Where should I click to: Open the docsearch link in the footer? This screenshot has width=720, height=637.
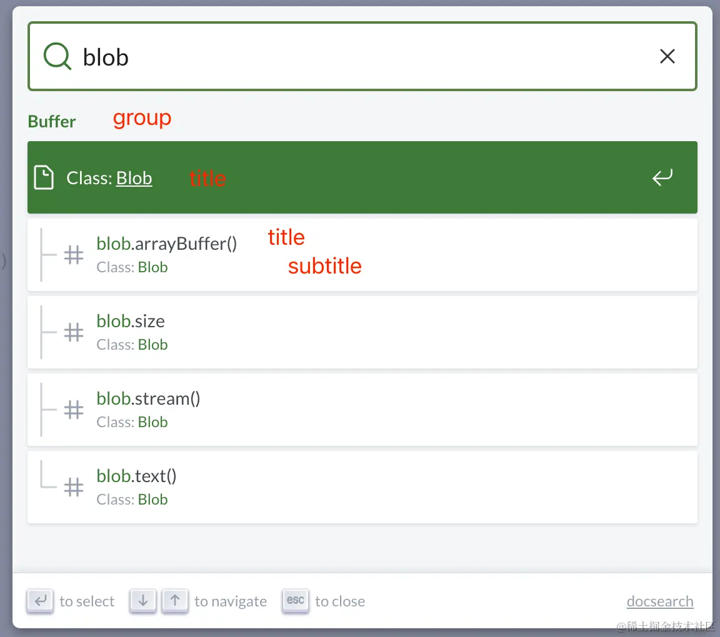660,601
